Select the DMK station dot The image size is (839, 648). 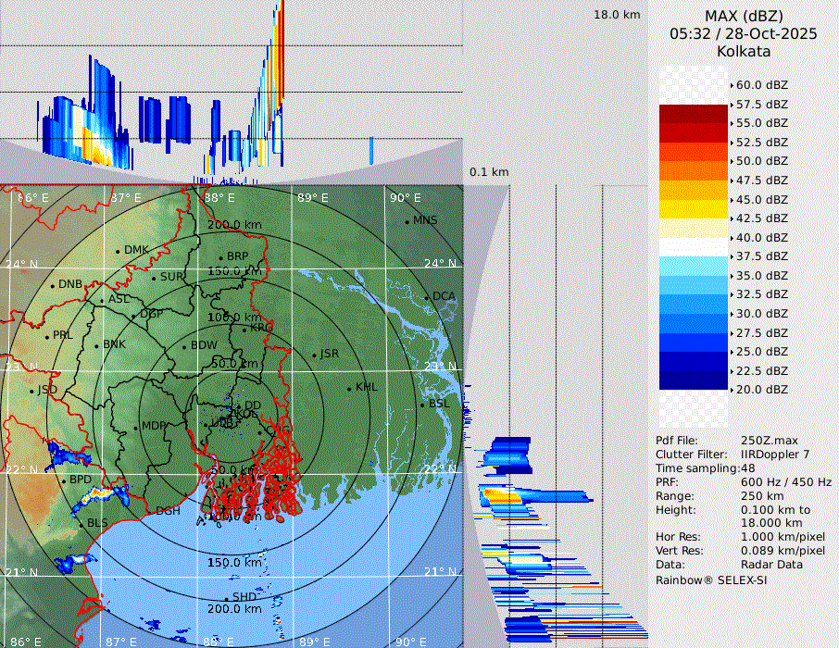[118, 251]
